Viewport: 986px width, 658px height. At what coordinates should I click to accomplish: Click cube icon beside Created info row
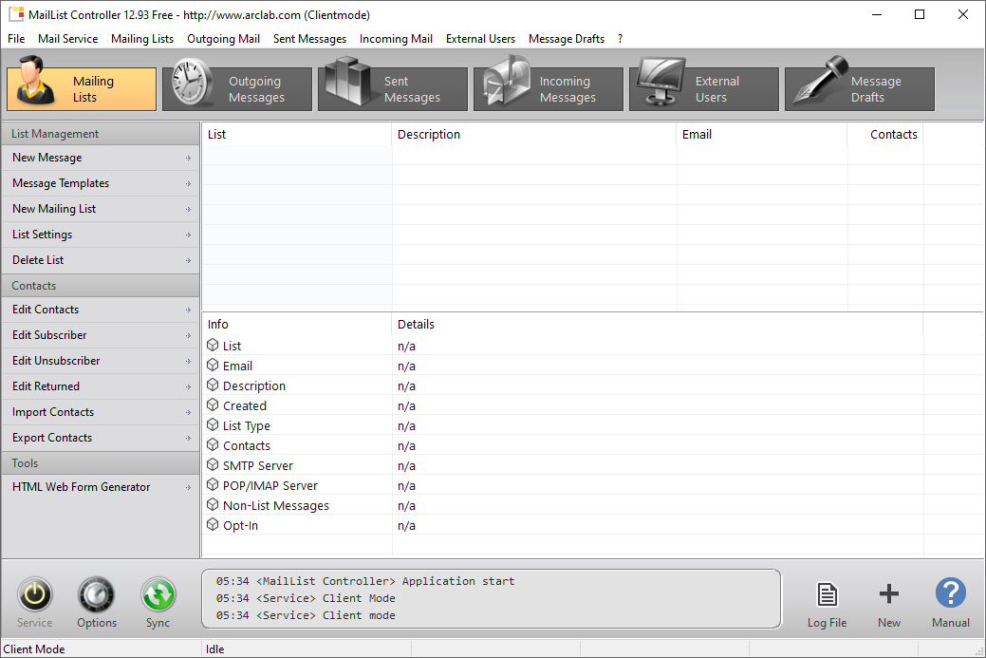pos(213,405)
